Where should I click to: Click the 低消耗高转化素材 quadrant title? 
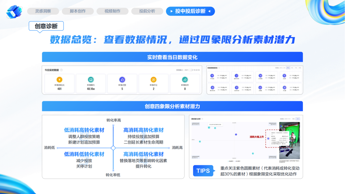coord(84,130)
